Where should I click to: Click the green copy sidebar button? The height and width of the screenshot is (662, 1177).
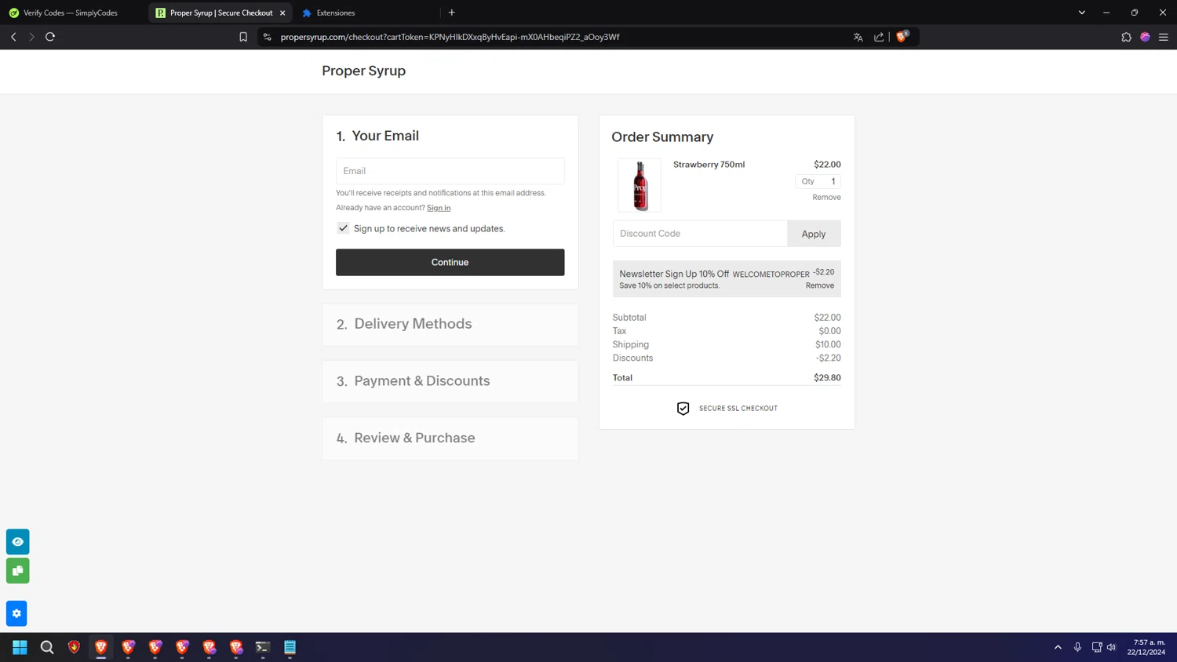17,571
